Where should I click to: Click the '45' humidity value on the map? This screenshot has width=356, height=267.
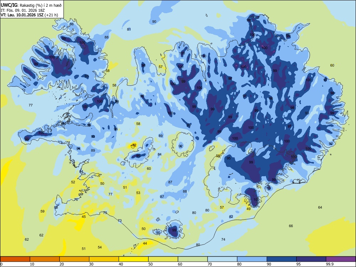[84, 216]
